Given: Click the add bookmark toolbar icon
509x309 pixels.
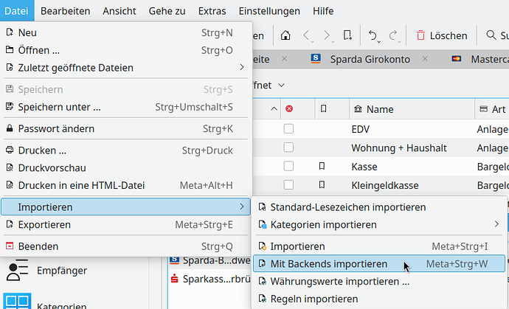Looking at the screenshot, I should [x=347, y=35].
